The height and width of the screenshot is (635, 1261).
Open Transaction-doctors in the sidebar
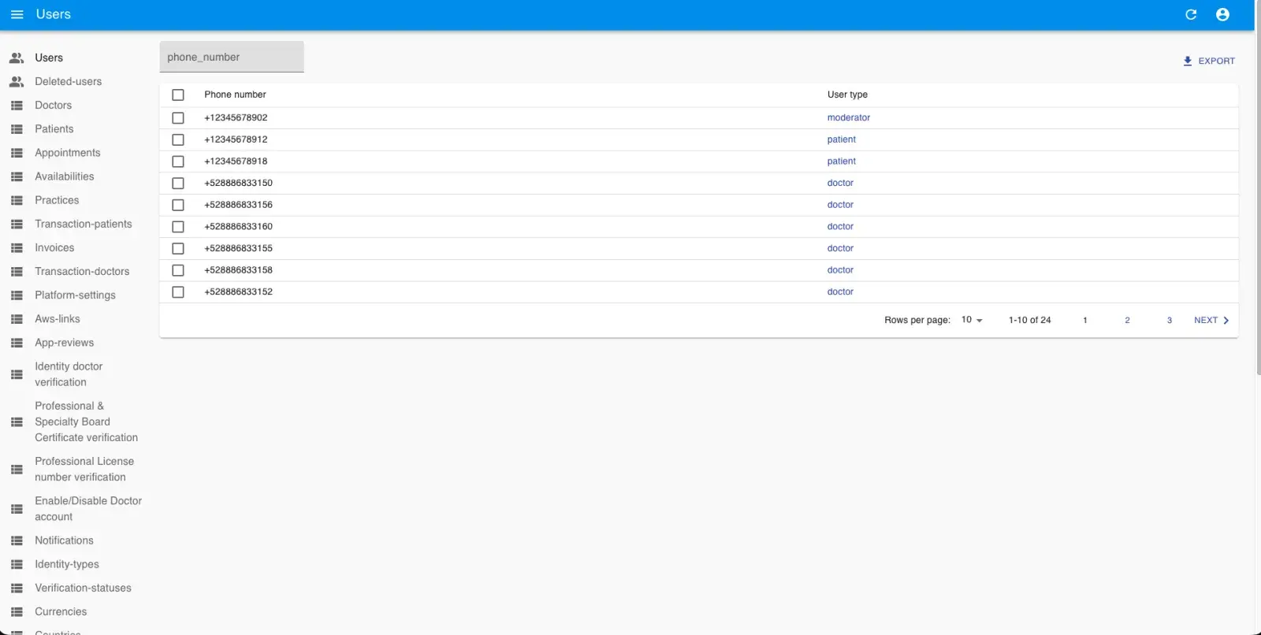(x=82, y=271)
